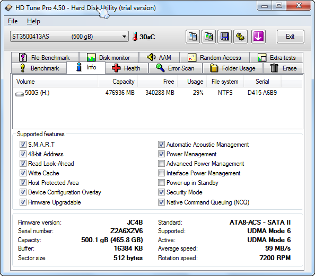This screenshot has width=315, height=276.
Task: Toggle the S.M.A.R.T checkbox
Action: tap(23, 144)
